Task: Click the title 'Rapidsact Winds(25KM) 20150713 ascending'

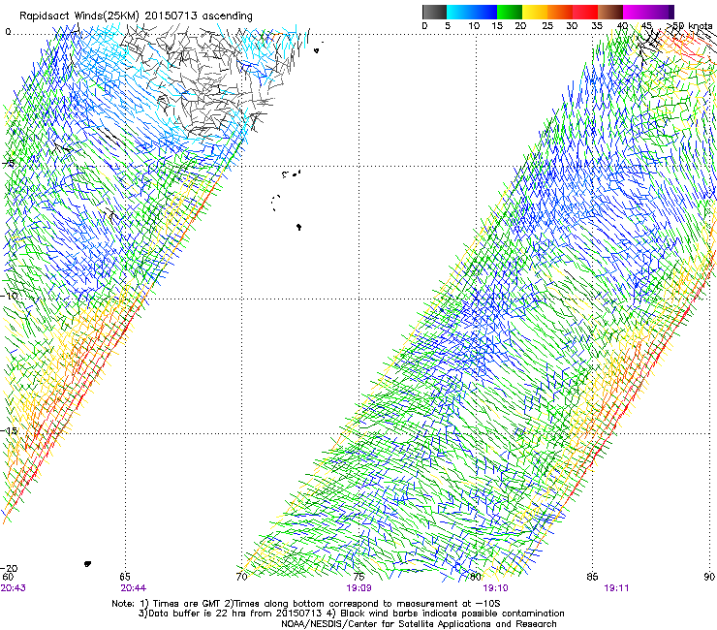Action: [x=136, y=16]
